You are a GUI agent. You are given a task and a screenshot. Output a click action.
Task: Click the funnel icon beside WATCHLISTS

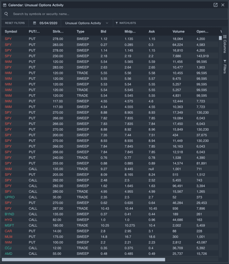(x=117, y=23)
